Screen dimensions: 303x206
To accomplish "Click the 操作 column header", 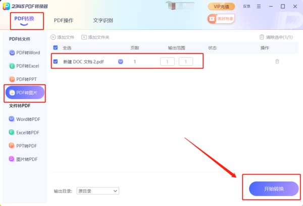I will click(265, 48).
